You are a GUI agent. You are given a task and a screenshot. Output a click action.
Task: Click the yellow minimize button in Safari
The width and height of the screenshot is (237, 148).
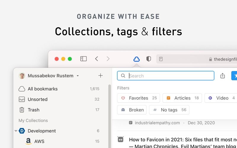point(63,59)
